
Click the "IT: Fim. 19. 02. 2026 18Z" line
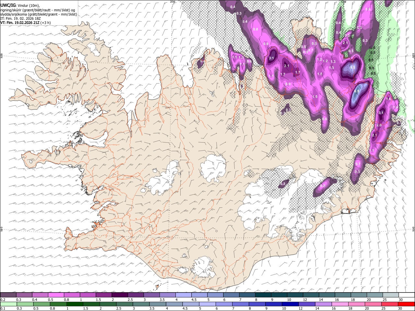point(20,18)
